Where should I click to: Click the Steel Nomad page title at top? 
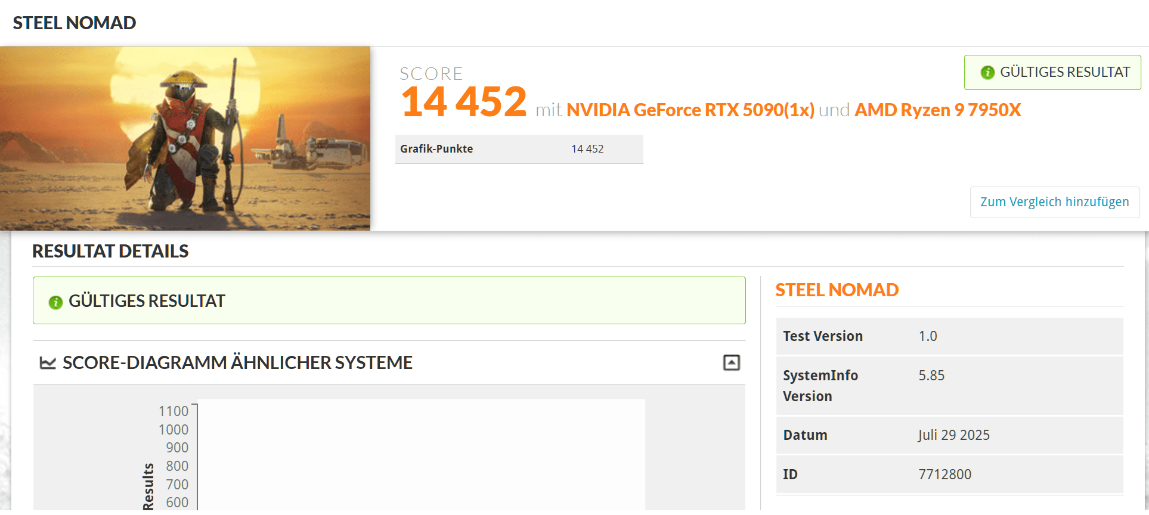(75, 23)
